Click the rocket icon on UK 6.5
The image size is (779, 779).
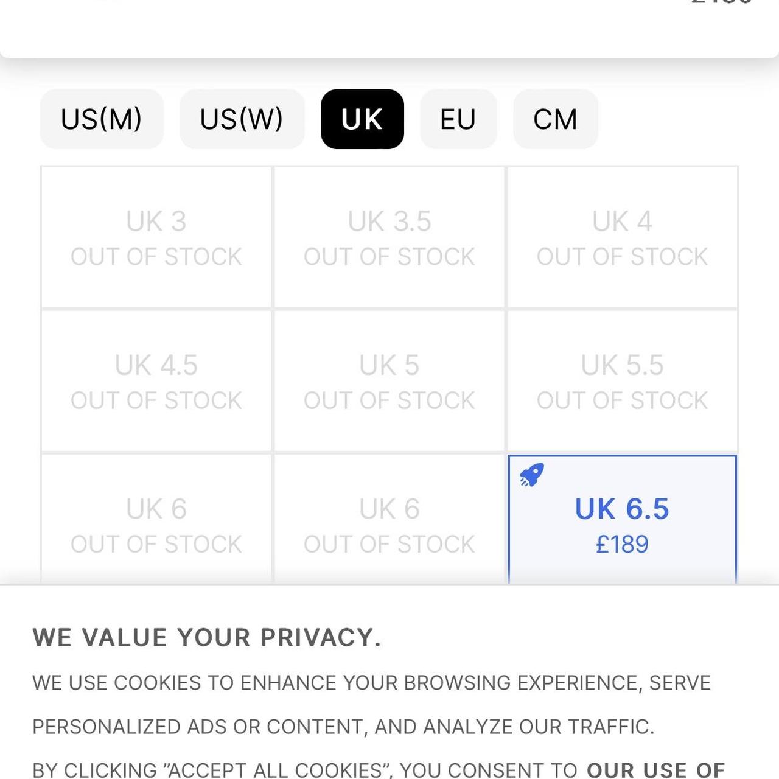(x=531, y=475)
